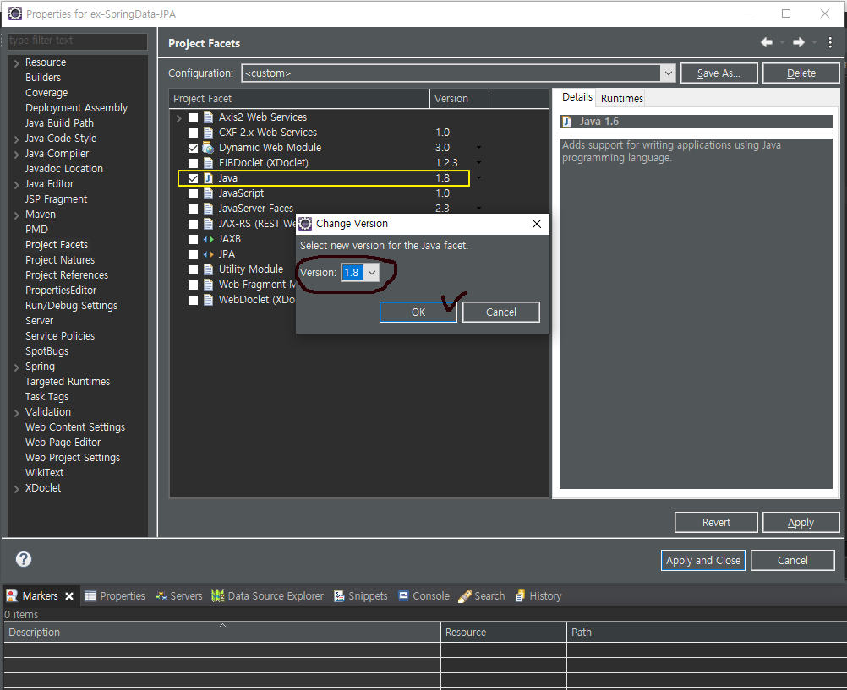Enable the JavaScript facet checkbox
Screen dimensions: 847x690
click(193, 193)
